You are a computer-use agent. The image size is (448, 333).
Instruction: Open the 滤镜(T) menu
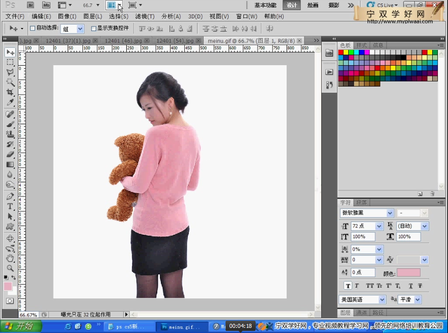(145, 17)
